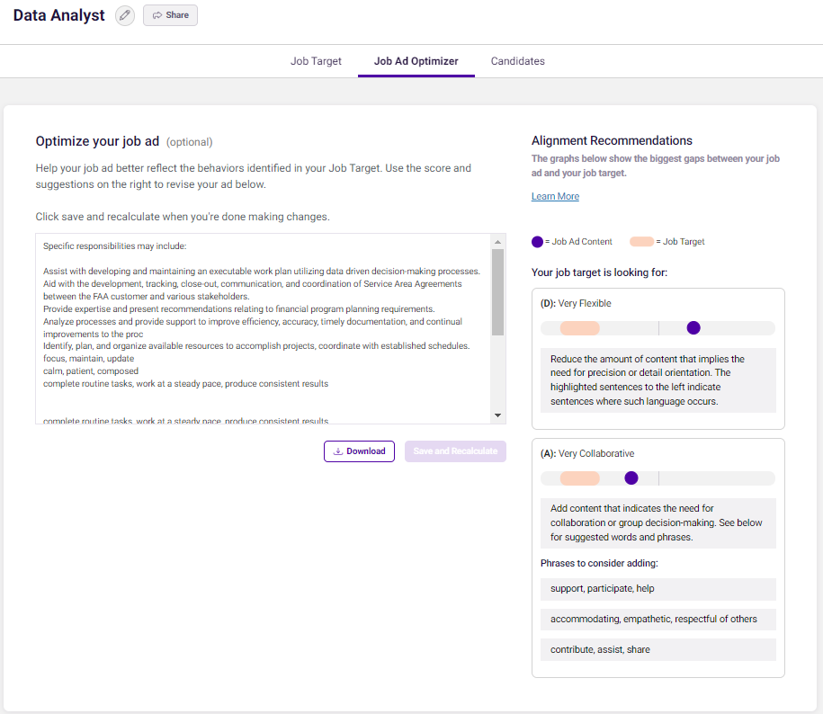Click the line 'calm, patient, composed'
This screenshot has height=714, width=823.
tap(91, 370)
